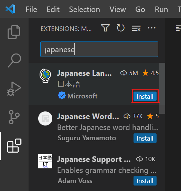Click the 37K download count

[x=133, y=116]
